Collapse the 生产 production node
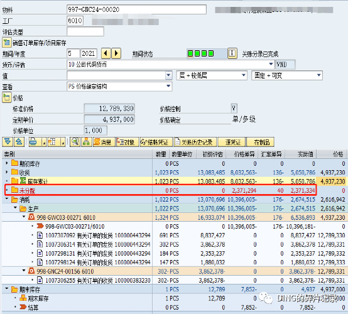The image size is (348, 314). 15,208
